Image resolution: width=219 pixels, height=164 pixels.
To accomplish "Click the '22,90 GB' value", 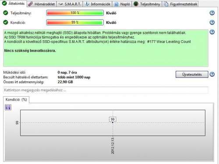I will coord(65,82).
